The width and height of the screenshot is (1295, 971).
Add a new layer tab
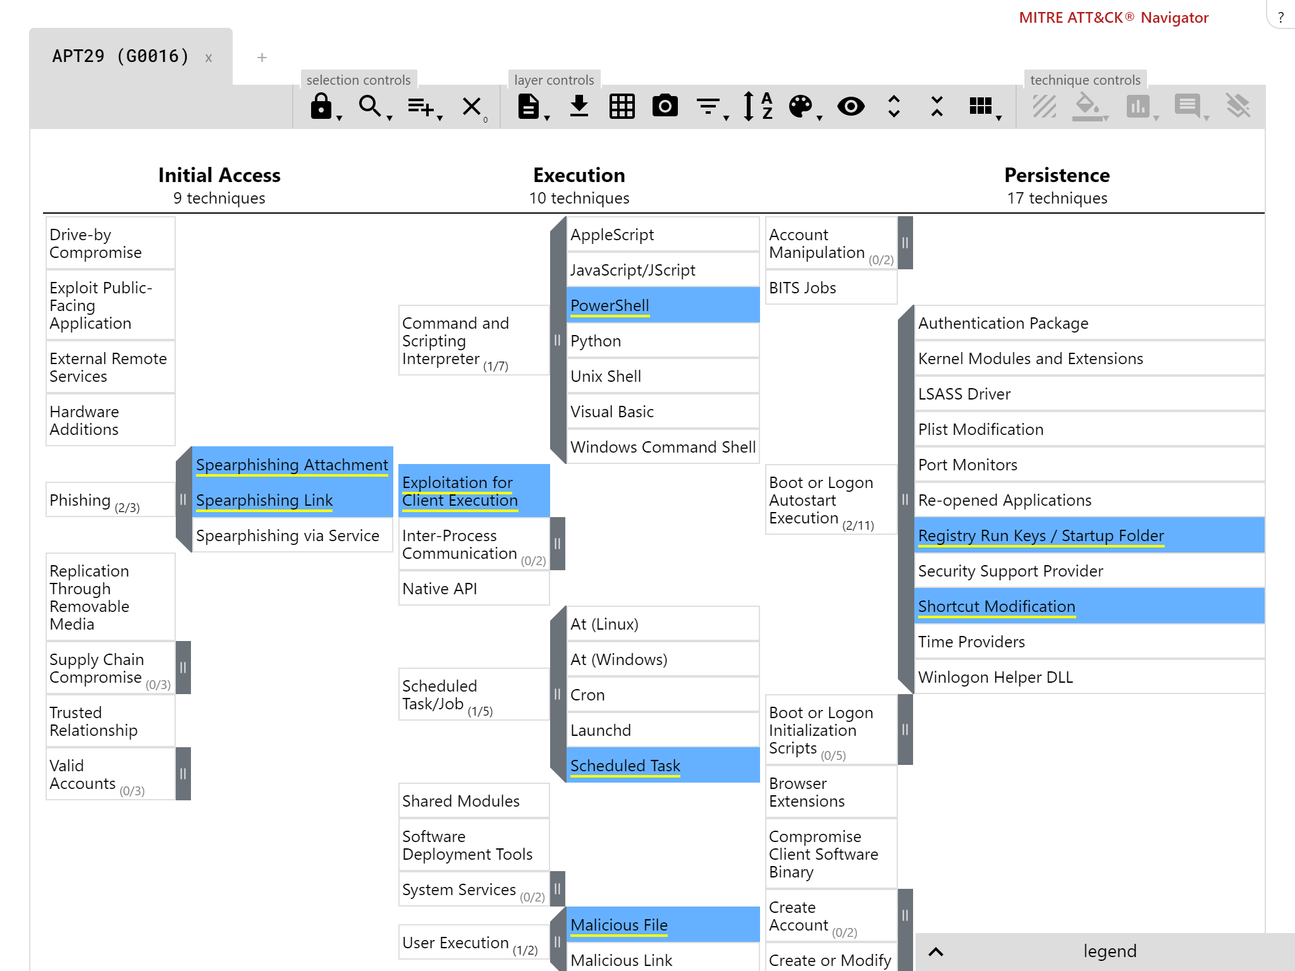[x=262, y=58]
